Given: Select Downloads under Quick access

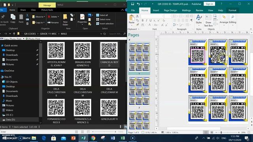Looking at the screenshot, I should click(11, 55).
